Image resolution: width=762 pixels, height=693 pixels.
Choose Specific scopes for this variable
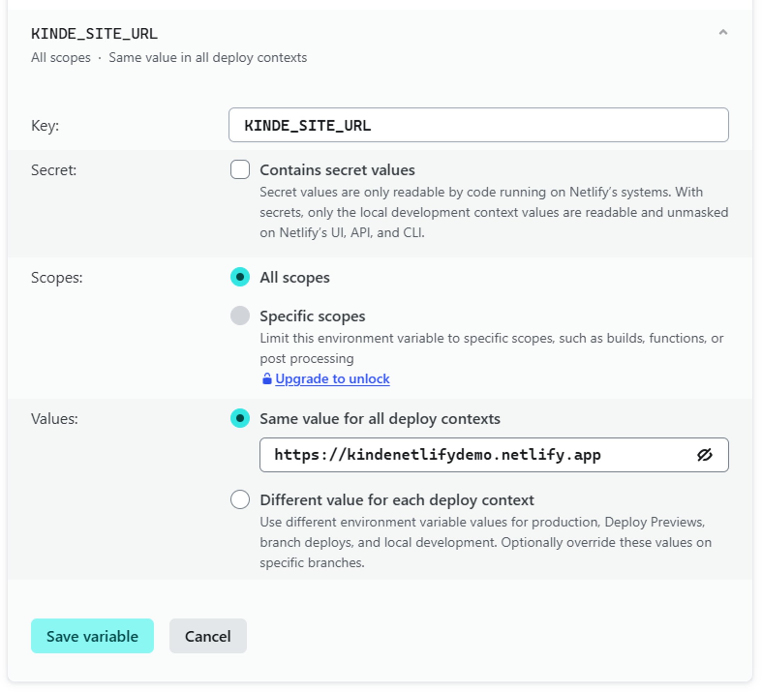coord(240,316)
